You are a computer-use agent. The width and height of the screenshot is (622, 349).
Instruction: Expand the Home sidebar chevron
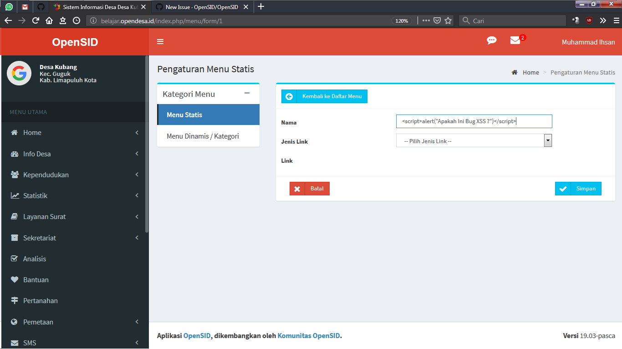137,133
